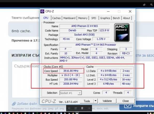The width and height of the screenshot is (154, 114).
Task: Click the zoom magnifier icon in top bar
Action: tap(151, 4)
